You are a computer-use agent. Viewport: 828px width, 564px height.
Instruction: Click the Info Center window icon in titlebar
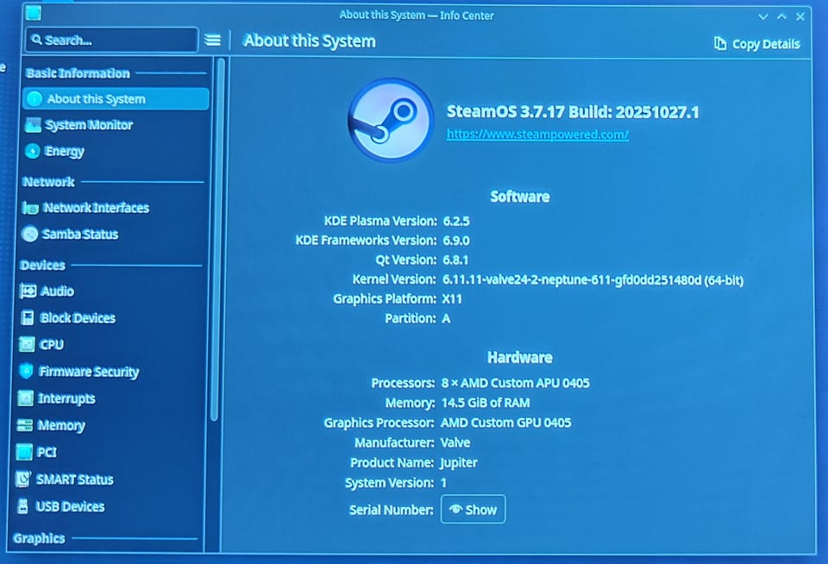(34, 13)
